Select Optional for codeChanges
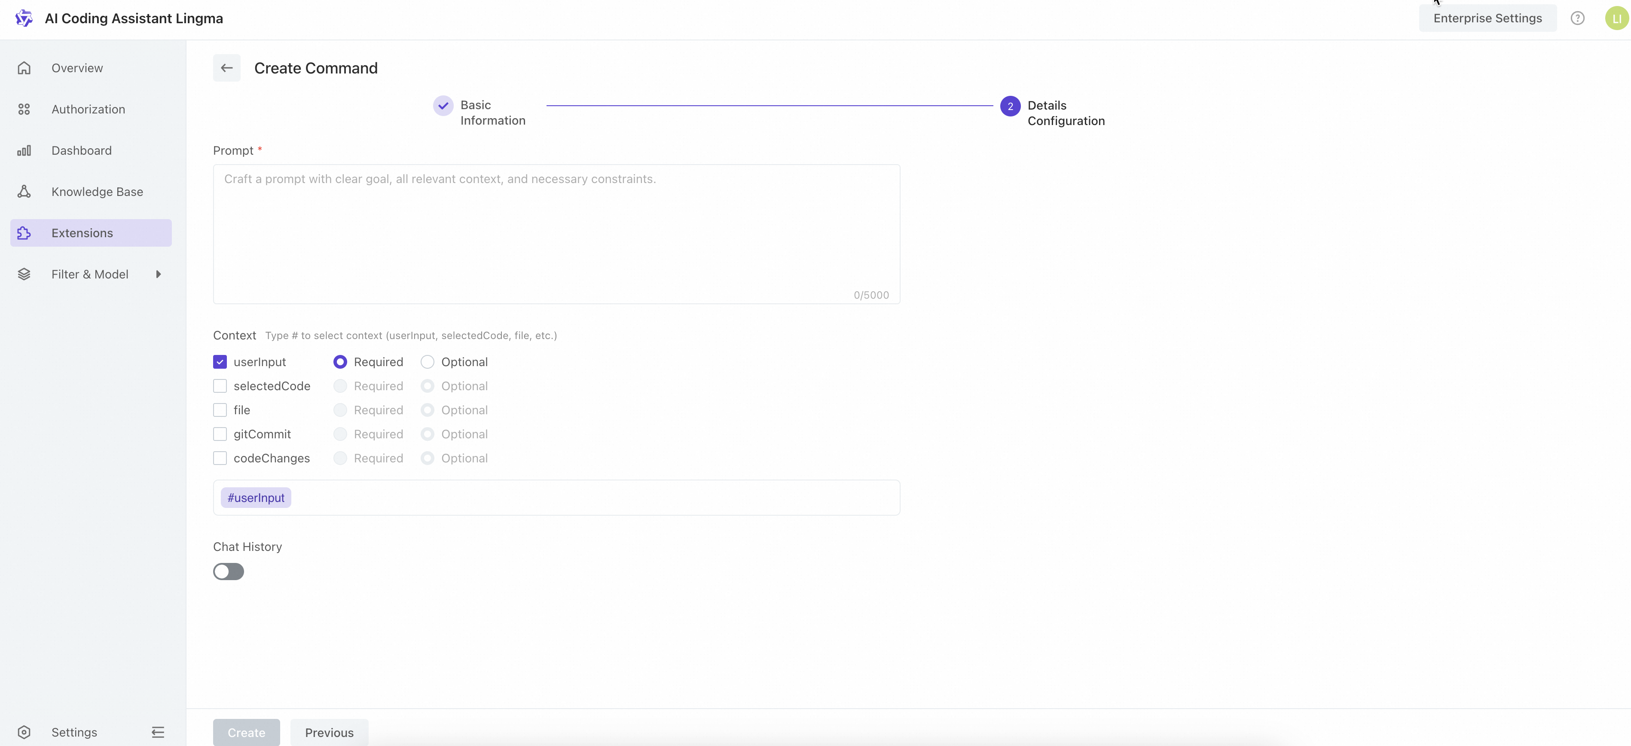The image size is (1631, 746). [x=428, y=458]
